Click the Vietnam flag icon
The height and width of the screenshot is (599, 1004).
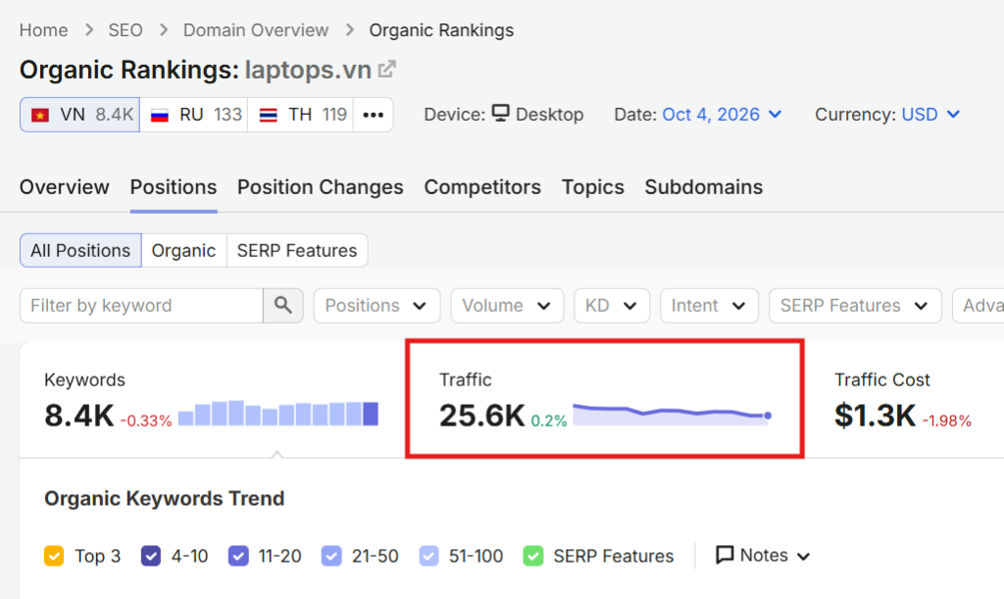[40, 116]
